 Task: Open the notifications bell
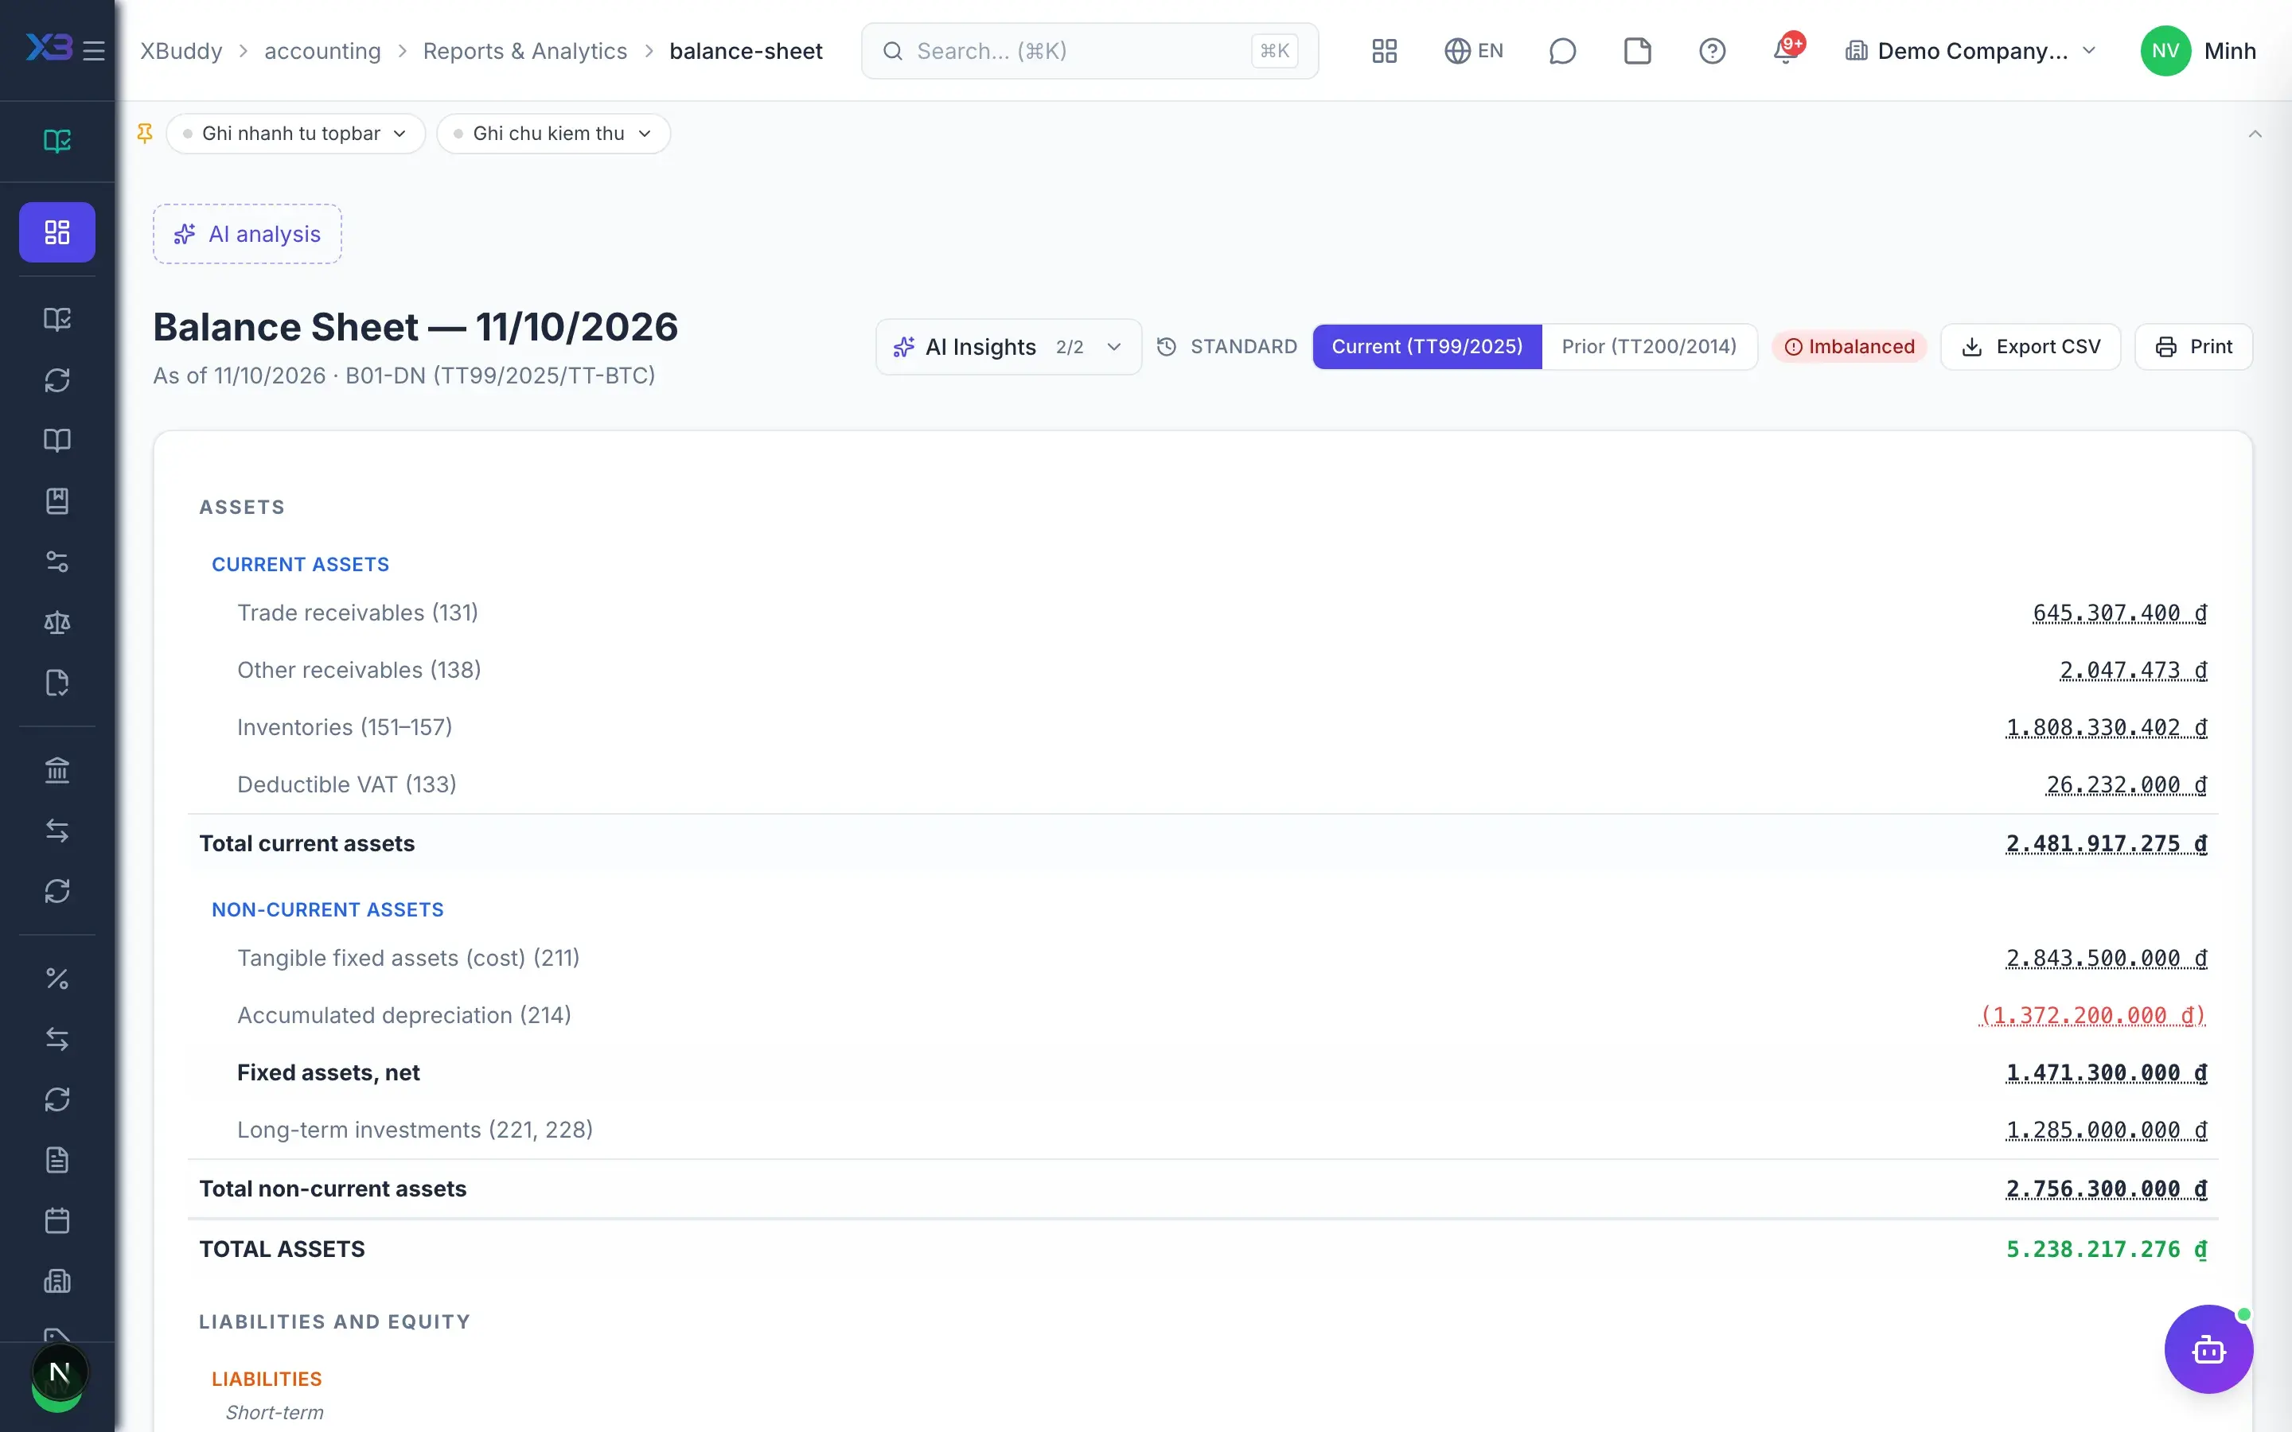[x=1786, y=49]
